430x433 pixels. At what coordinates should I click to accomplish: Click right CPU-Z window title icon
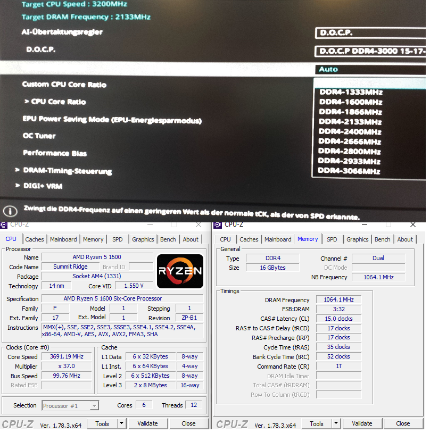coord(218,225)
